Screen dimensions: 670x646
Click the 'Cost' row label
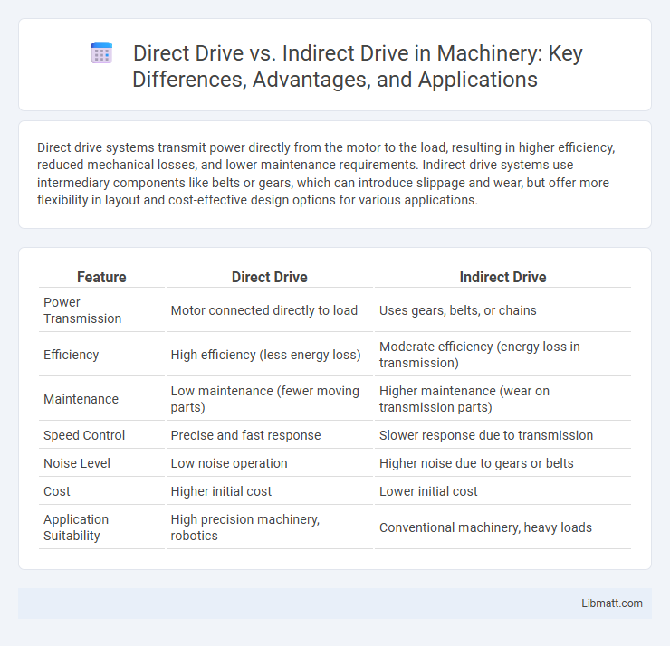tap(101, 491)
